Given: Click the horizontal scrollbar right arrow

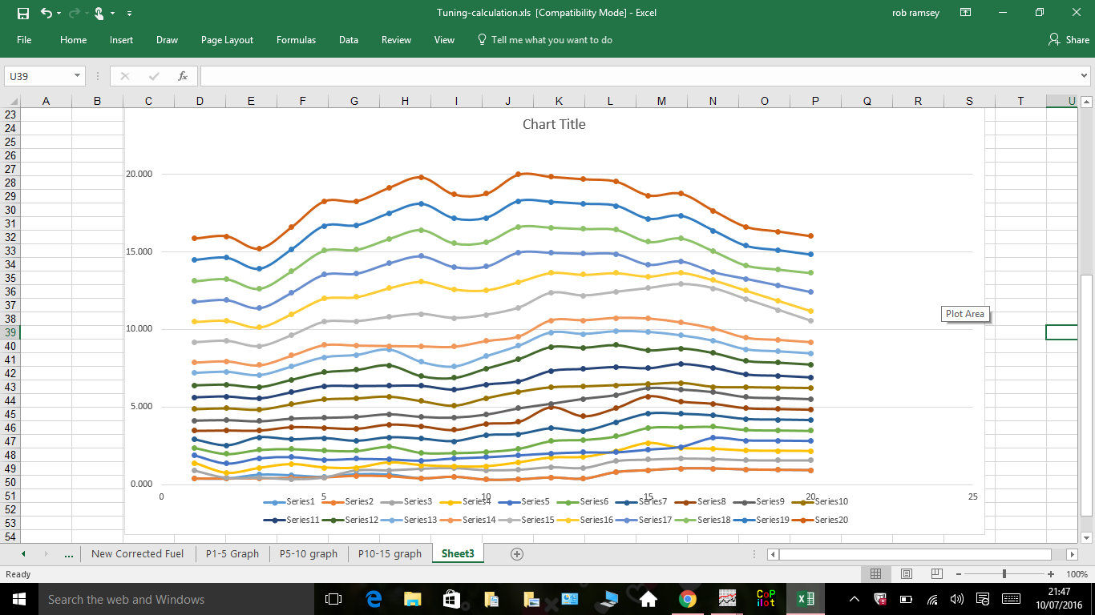Looking at the screenshot, I should (x=1073, y=554).
